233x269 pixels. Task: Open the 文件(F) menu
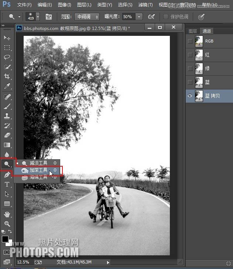(x=24, y=5)
